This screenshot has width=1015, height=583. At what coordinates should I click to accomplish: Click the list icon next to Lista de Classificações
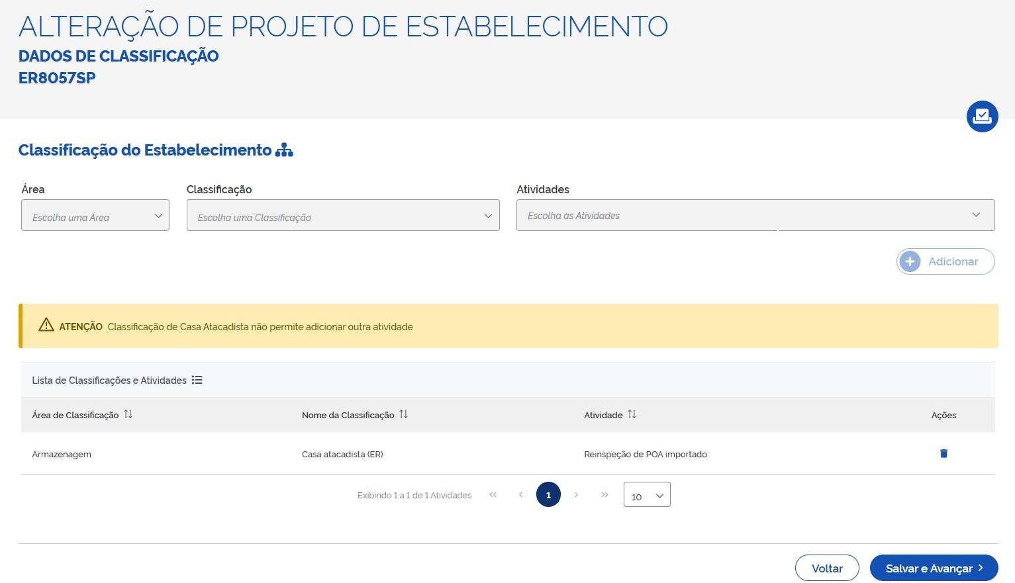(x=197, y=380)
